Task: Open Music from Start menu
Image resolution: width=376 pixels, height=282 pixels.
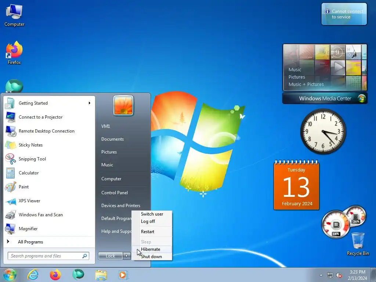Action: (123, 165)
